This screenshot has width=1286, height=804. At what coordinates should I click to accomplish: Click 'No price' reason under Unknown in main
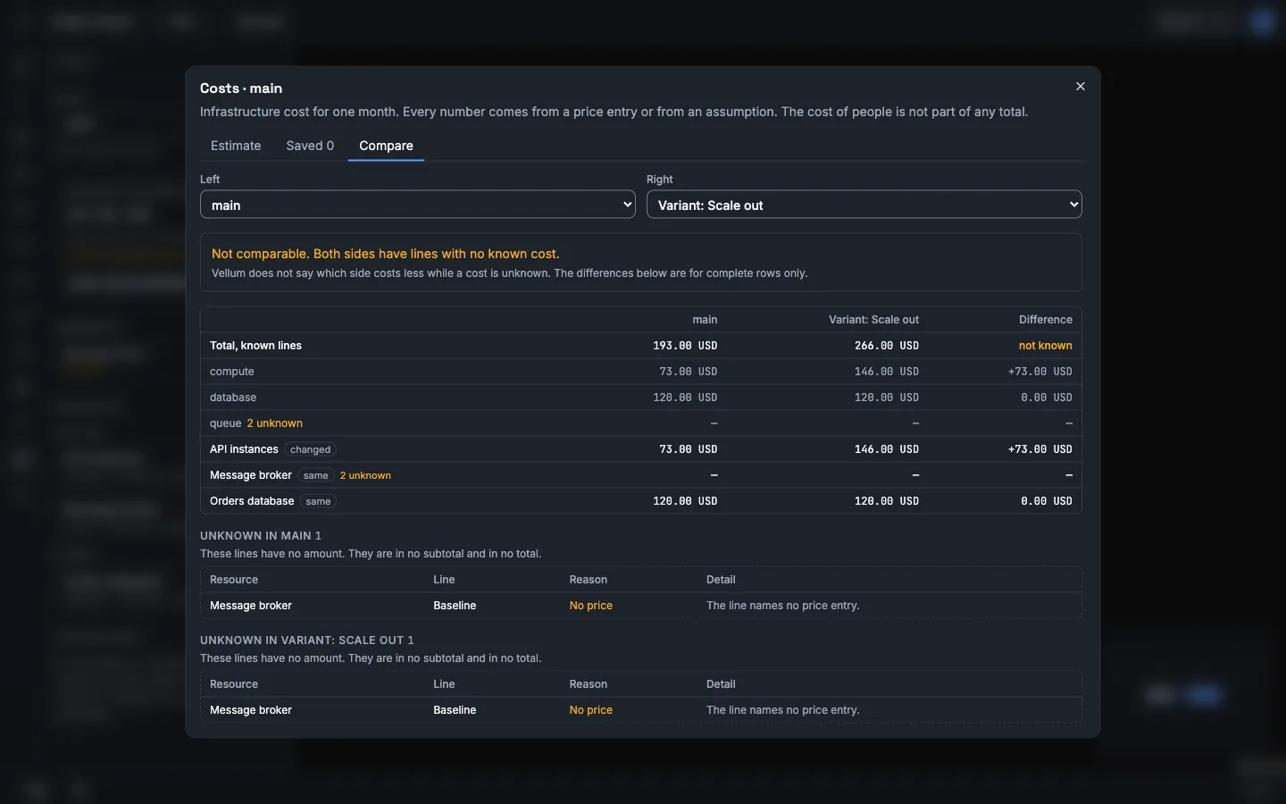tap(591, 606)
